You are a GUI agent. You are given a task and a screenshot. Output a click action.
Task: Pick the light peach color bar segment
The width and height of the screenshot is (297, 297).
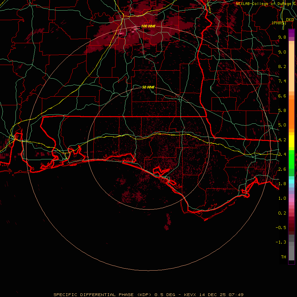pos(291,68)
